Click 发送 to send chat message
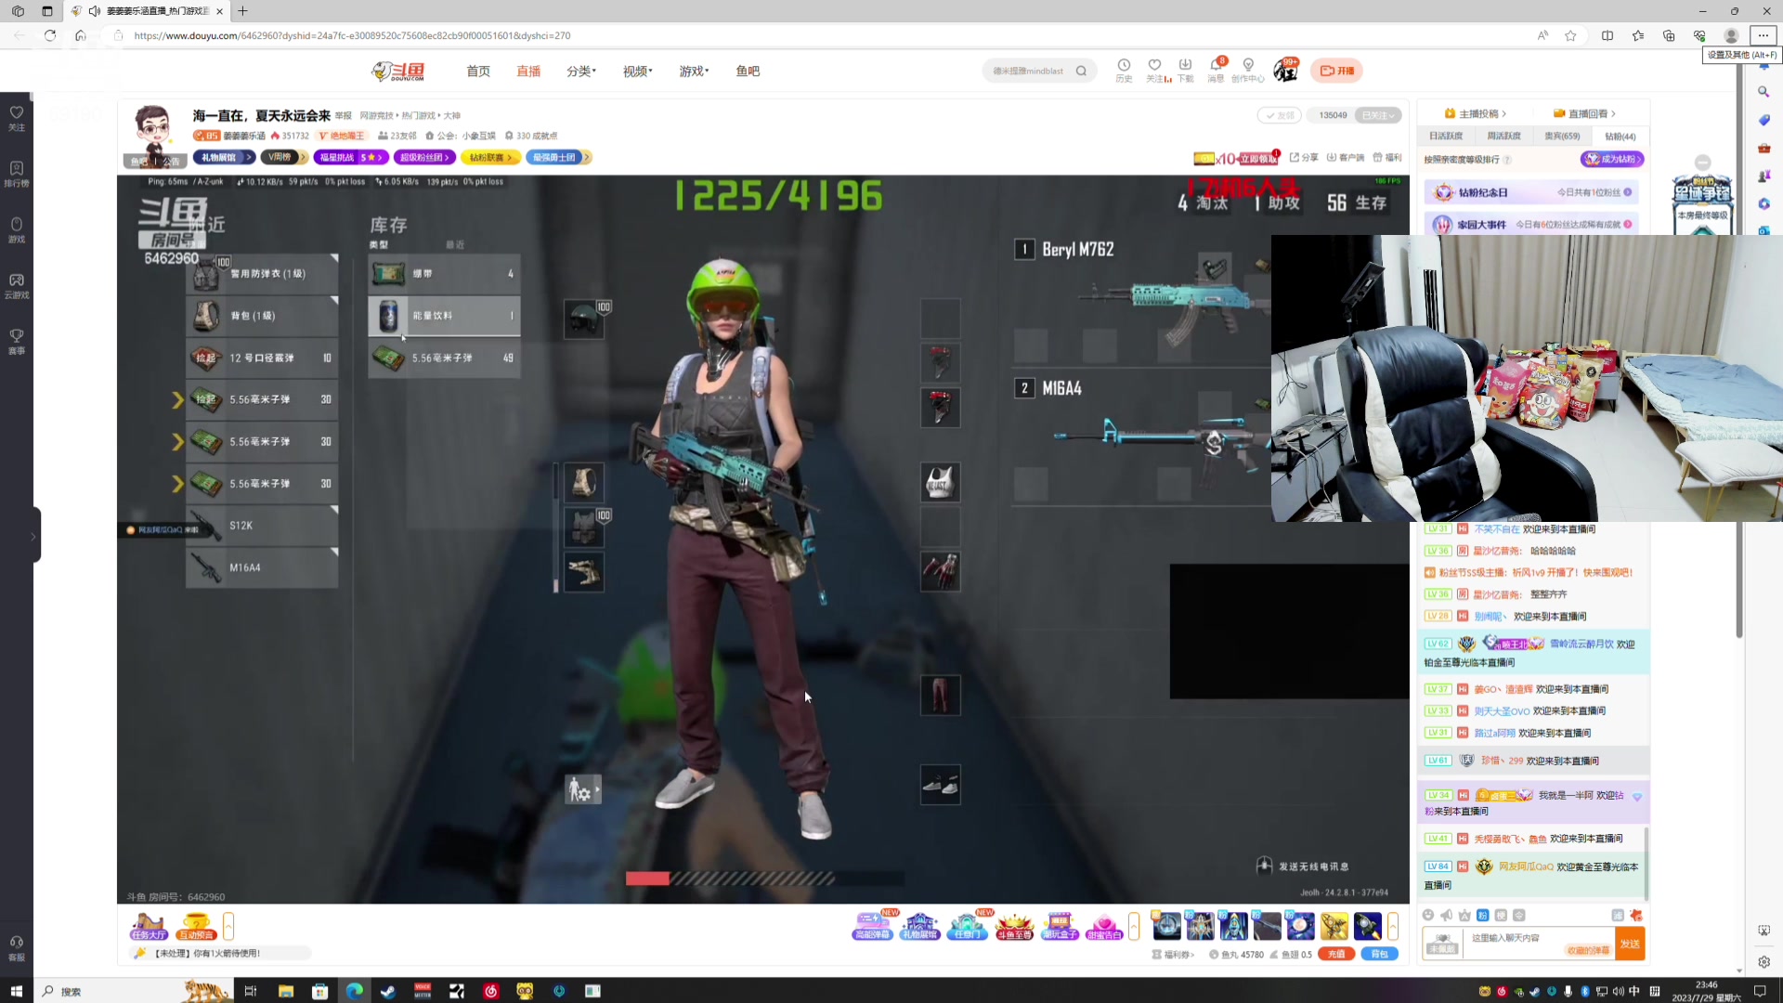 [1630, 944]
